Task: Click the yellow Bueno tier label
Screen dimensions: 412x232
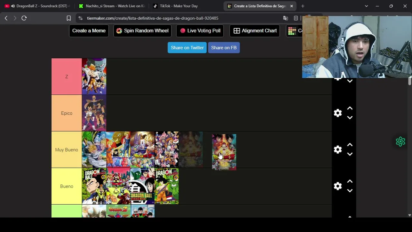Action: tap(67, 186)
